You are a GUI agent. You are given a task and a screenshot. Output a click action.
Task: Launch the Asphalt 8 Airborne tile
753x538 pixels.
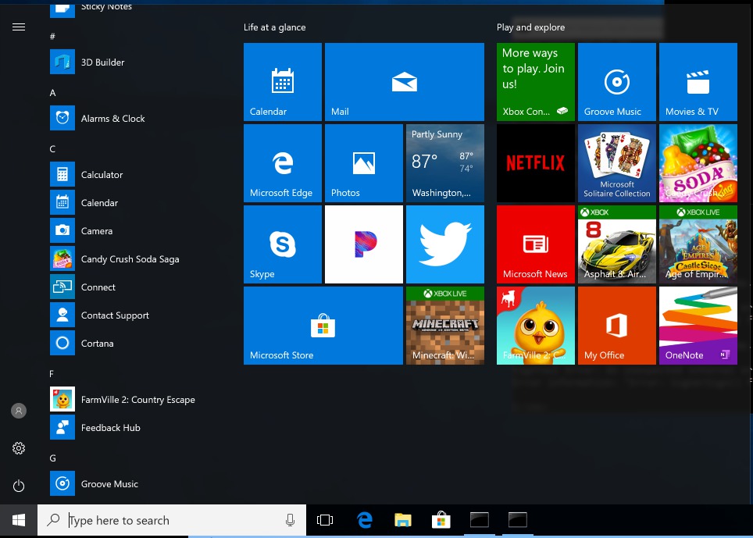(x=616, y=244)
